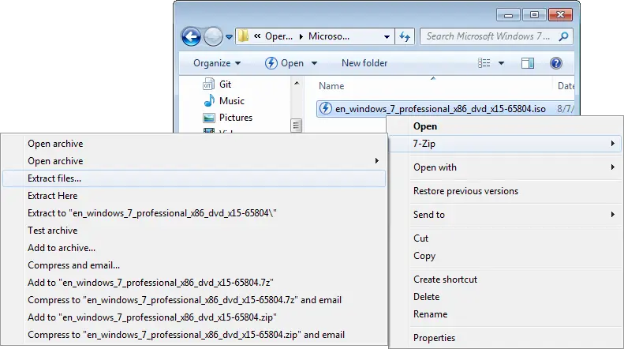Expand the Open button dropdown arrow
The image size is (624, 349).
(314, 63)
